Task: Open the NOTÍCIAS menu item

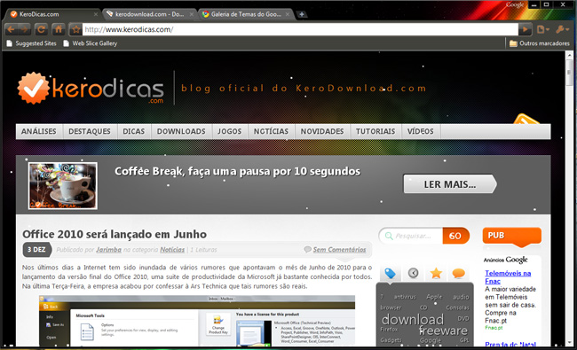Action: pos(272,131)
